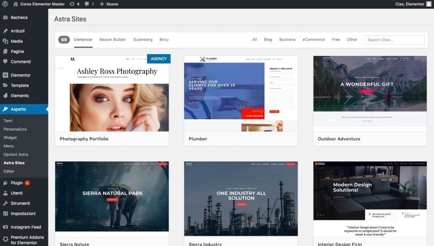This screenshot has height=246, width=434.
Task: Click the Bacheca dashboard icon
Action: tap(5, 18)
